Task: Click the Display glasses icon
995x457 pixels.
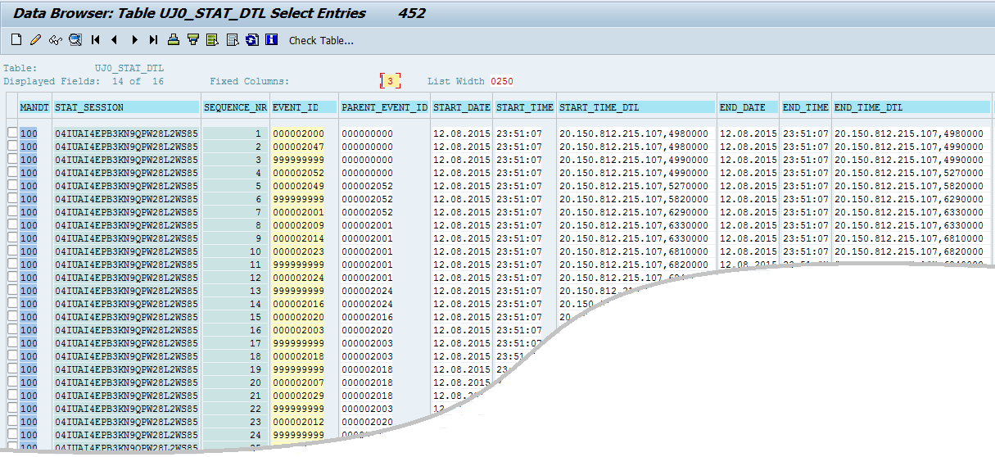Action: pos(55,40)
